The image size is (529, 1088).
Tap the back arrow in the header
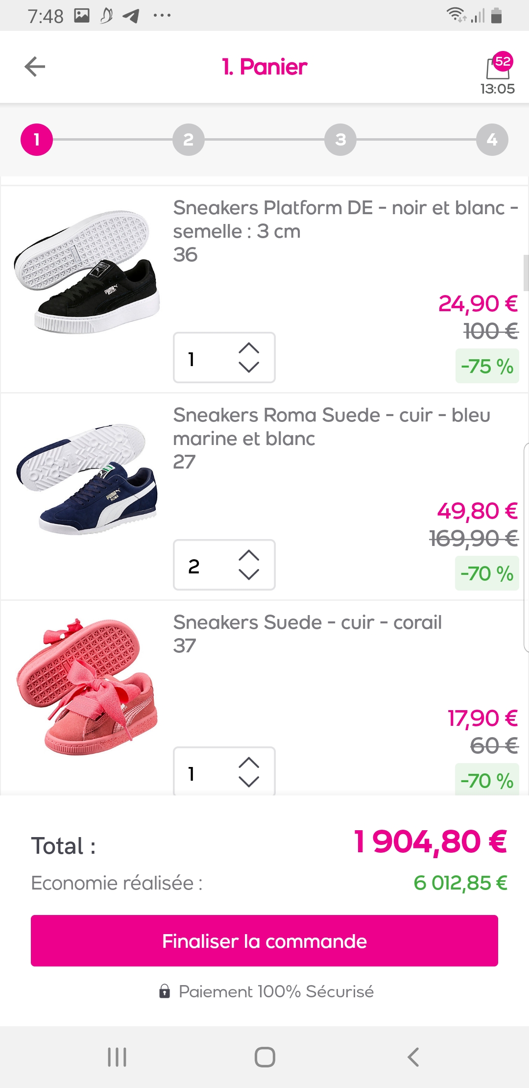click(x=35, y=67)
